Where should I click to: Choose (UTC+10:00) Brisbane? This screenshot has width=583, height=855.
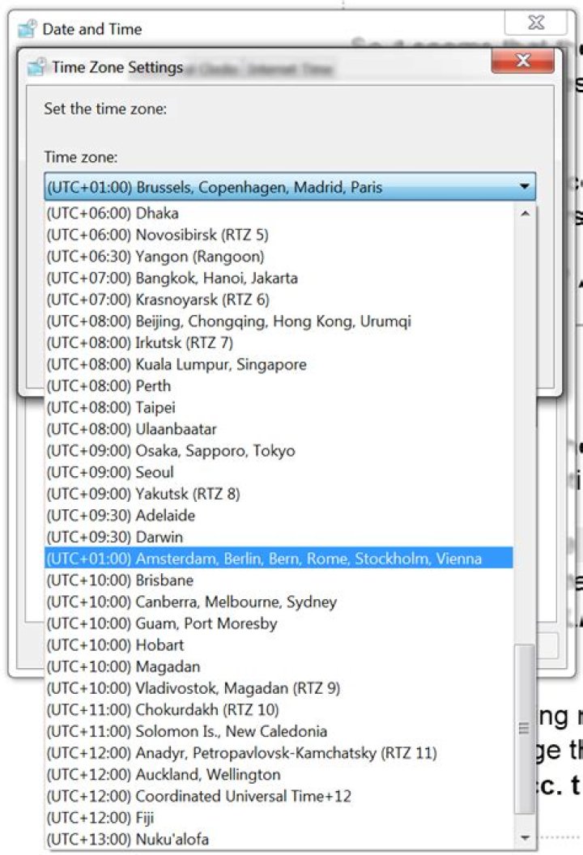click(x=279, y=581)
